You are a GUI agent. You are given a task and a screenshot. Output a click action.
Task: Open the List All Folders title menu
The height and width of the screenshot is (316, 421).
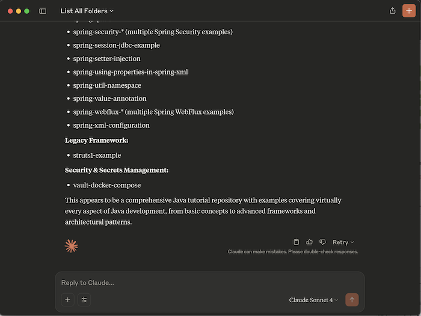[87, 11]
